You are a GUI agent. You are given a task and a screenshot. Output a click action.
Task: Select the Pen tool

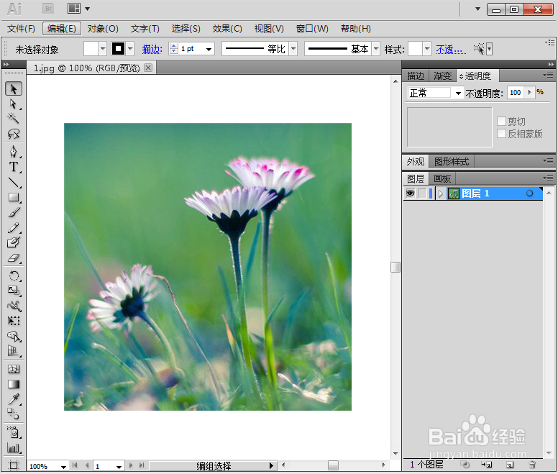14,152
